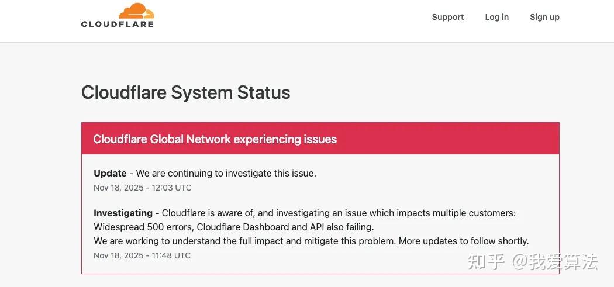Click the bold Investigating status label
Image resolution: width=614 pixels, height=287 pixels.
pyautogui.click(x=123, y=213)
